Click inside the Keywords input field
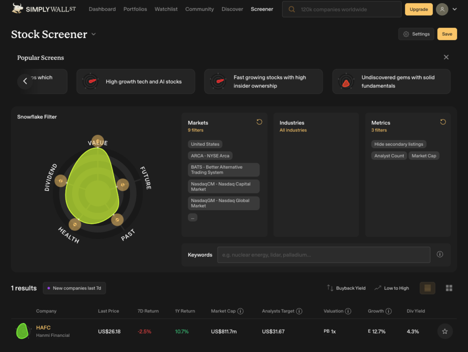The width and height of the screenshot is (468, 352). point(324,255)
